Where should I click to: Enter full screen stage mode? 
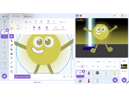tap(126, 16)
